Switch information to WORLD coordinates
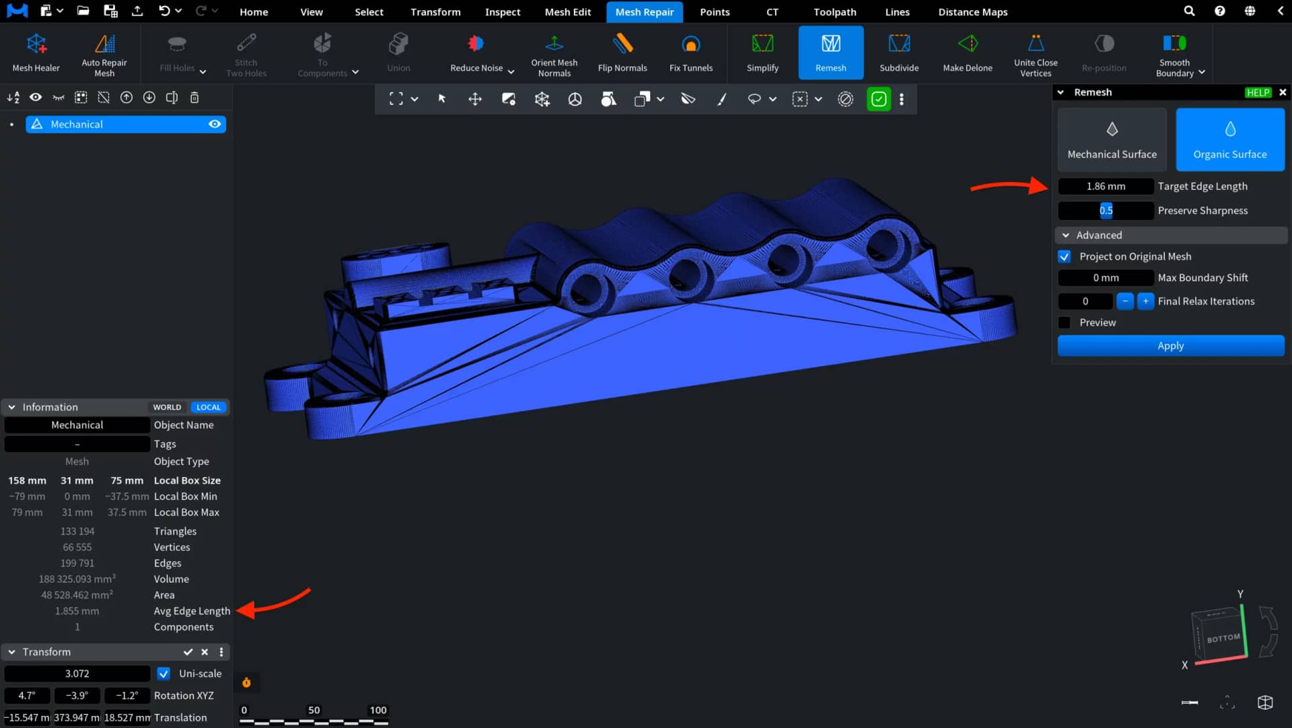 click(x=167, y=407)
